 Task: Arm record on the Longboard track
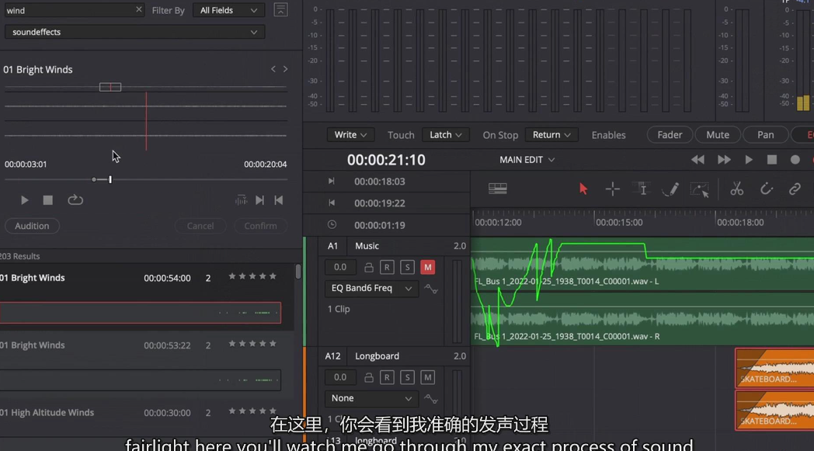pyautogui.click(x=387, y=377)
